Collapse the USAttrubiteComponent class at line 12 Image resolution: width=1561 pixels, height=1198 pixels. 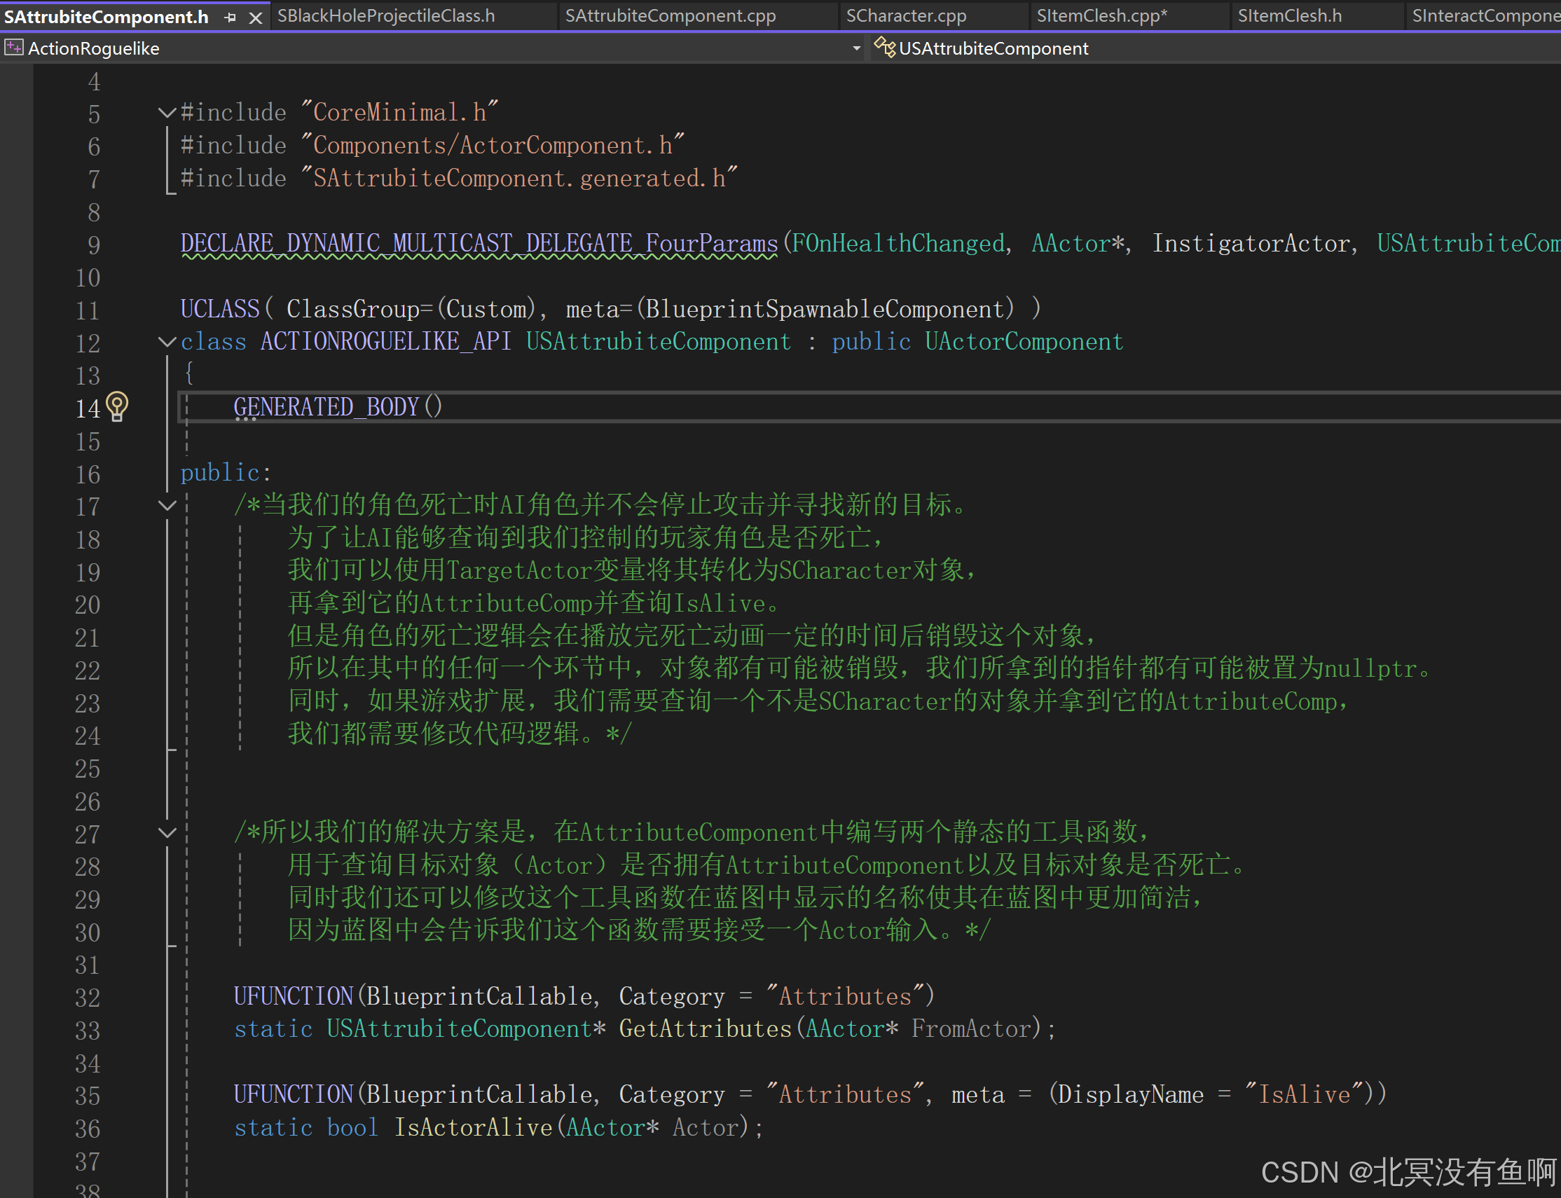pyautogui.click(x=167, y=342)
